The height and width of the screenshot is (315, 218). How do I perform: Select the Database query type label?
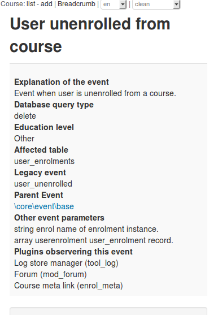pos(54,105)
